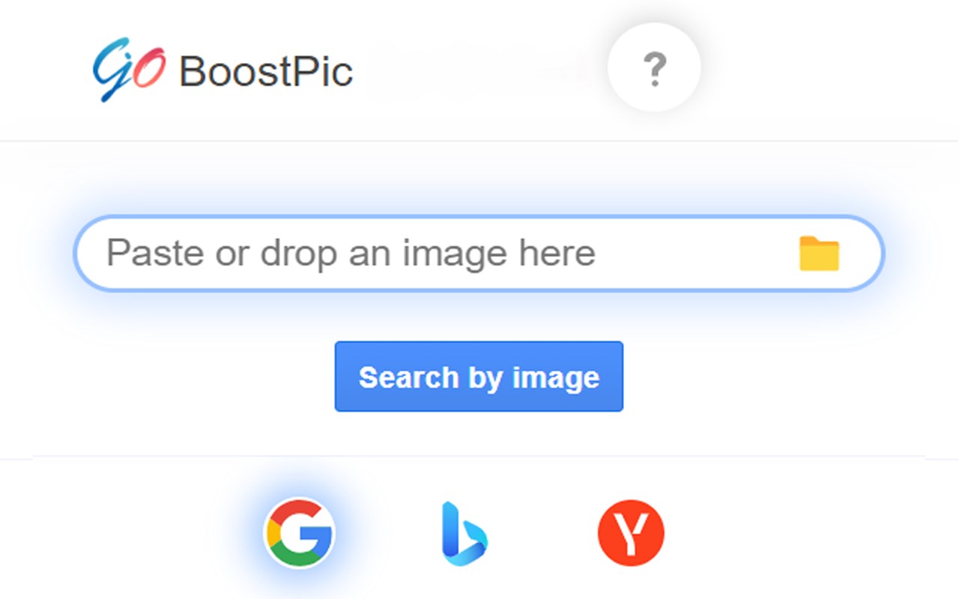The height and width of the screenshot is (599, 959).
Task: Click inside the rounded image paste box
Action: click(x=479, y=253)
